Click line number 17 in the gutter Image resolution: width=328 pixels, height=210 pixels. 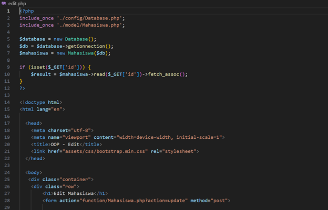coord(7,123)
